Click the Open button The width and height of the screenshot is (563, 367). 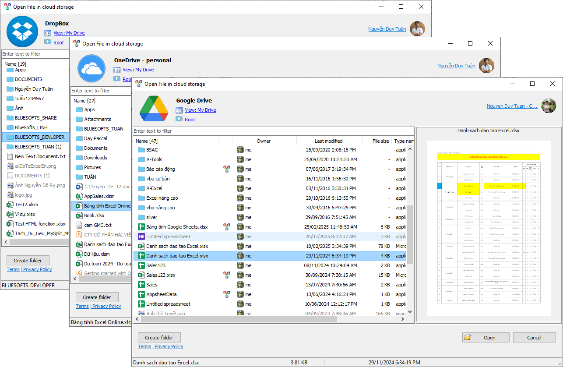point(486,338)
